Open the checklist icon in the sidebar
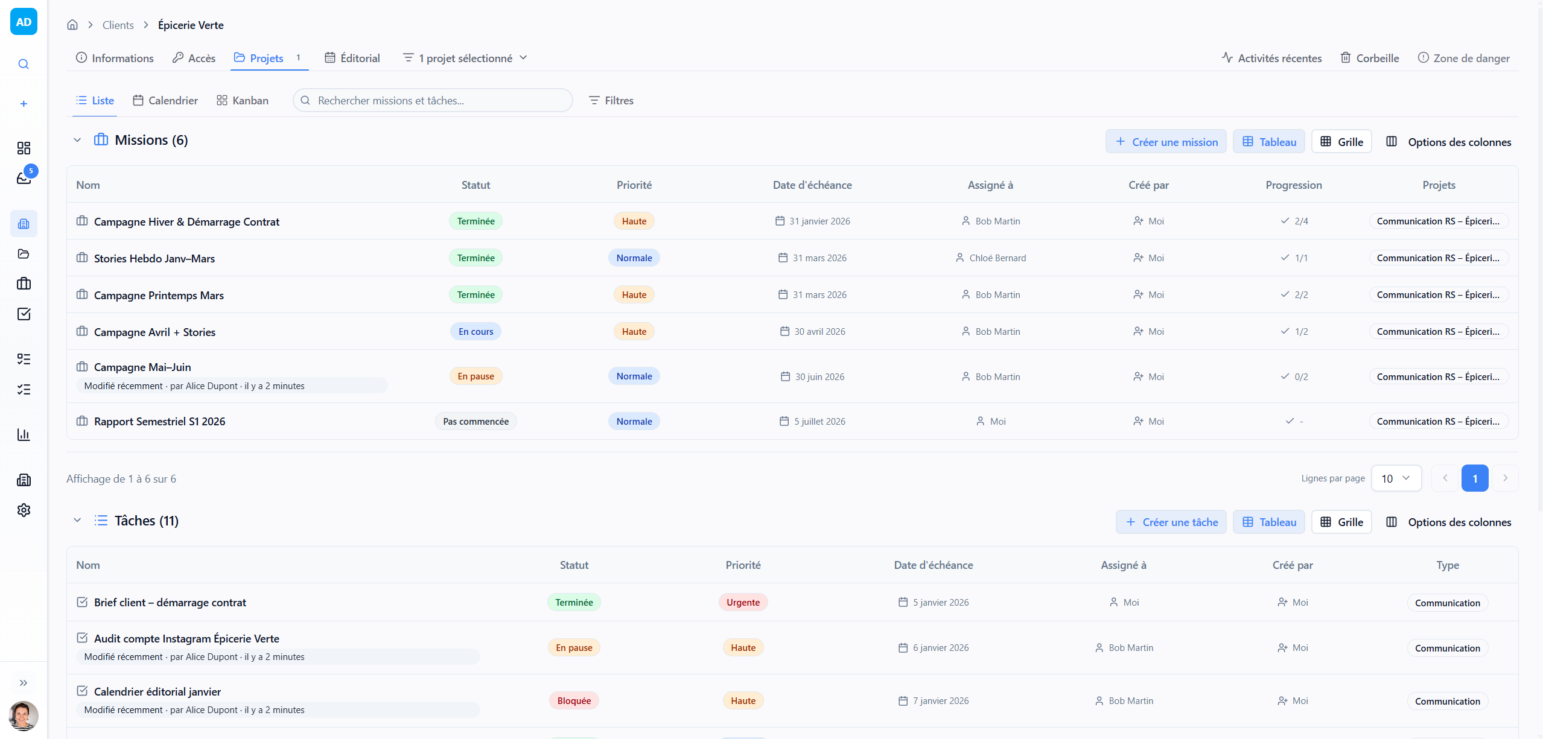Viewport: 1543px width, 739px height. [x=24, y=359]
